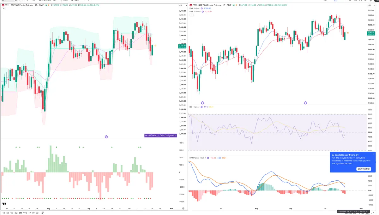Click the MACD value -13.22
This screenshot has width=379, height=215.
coord(213,158)
